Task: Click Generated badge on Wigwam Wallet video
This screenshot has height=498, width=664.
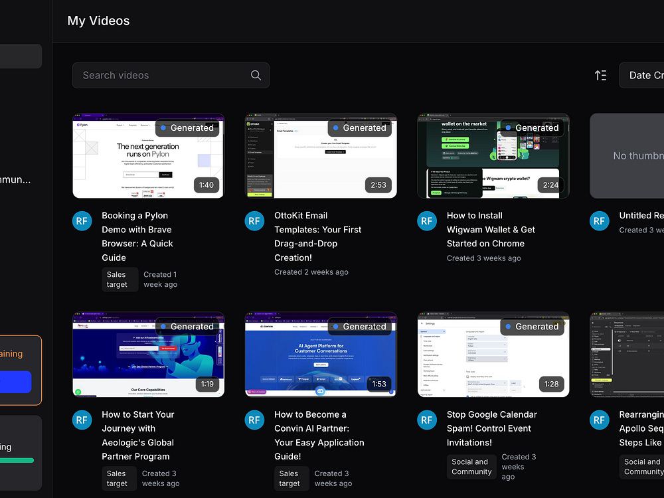Action: coord(533,128)
